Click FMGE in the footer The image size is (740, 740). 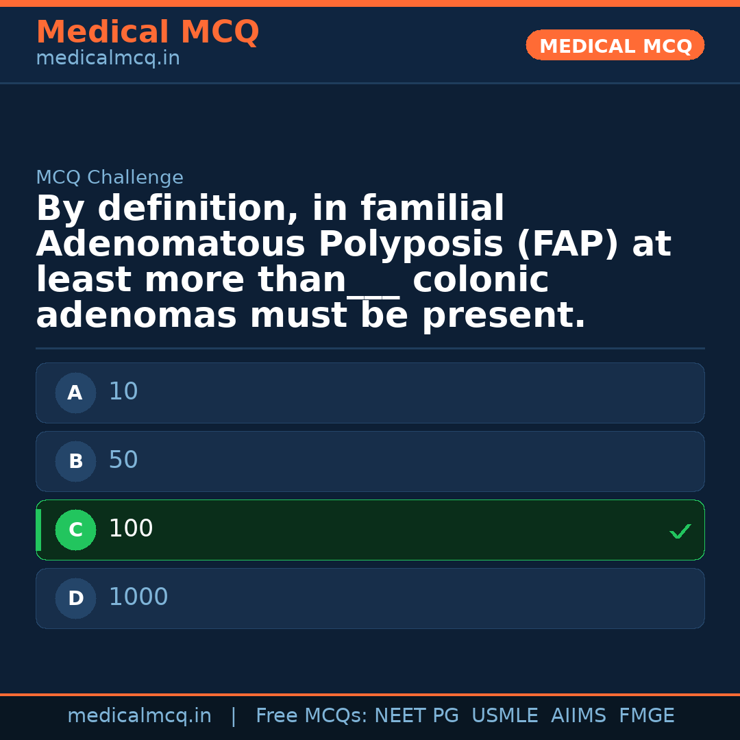pyautogui.click(x=646, y=716)
